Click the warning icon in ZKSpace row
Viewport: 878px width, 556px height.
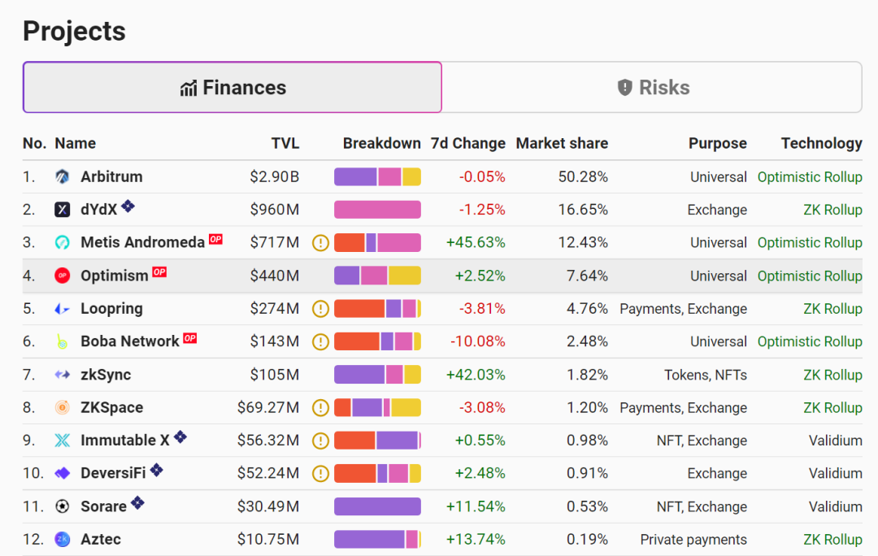[321, 408]
